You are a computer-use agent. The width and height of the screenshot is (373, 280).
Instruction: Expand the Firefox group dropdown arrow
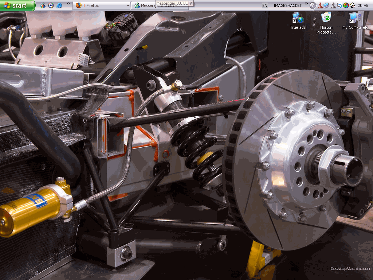[x=128, y=5]
